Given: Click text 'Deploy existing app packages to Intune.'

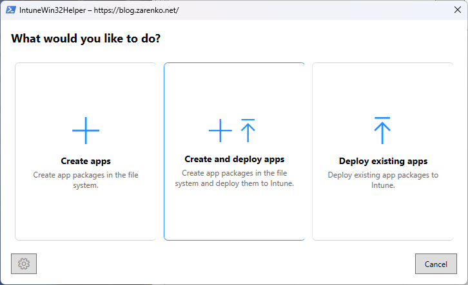Looking at the screenshot, I should point(383,180).
